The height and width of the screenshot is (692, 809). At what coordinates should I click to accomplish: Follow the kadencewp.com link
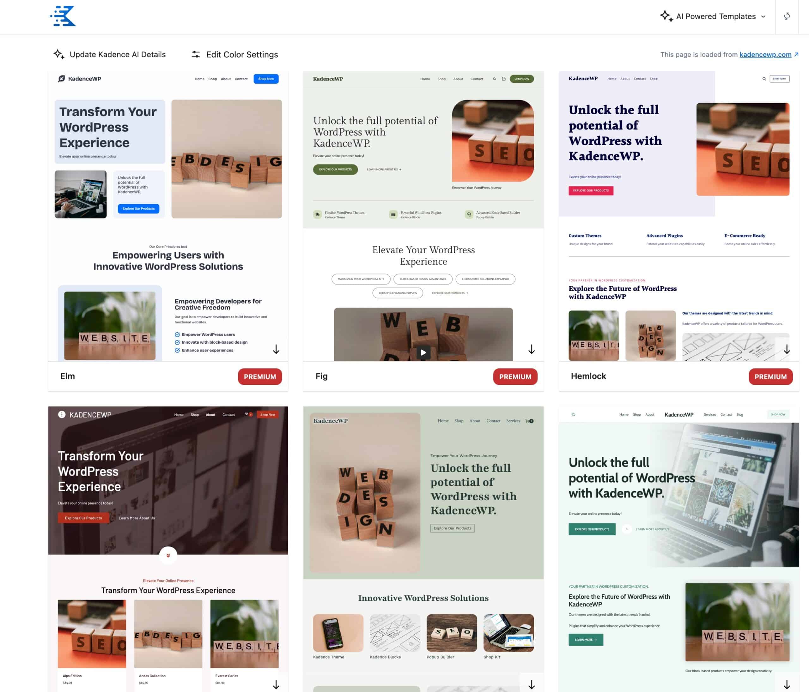point(765,55)
